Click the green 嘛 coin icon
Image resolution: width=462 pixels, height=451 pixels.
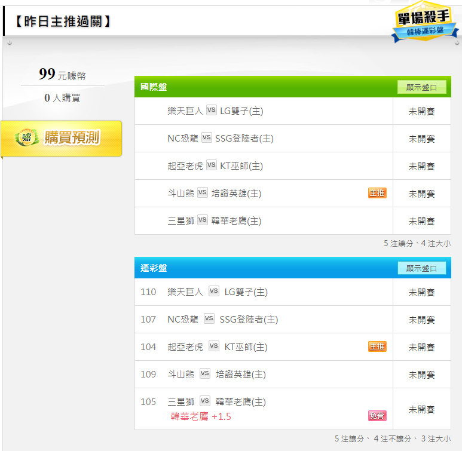click(27, 137)
